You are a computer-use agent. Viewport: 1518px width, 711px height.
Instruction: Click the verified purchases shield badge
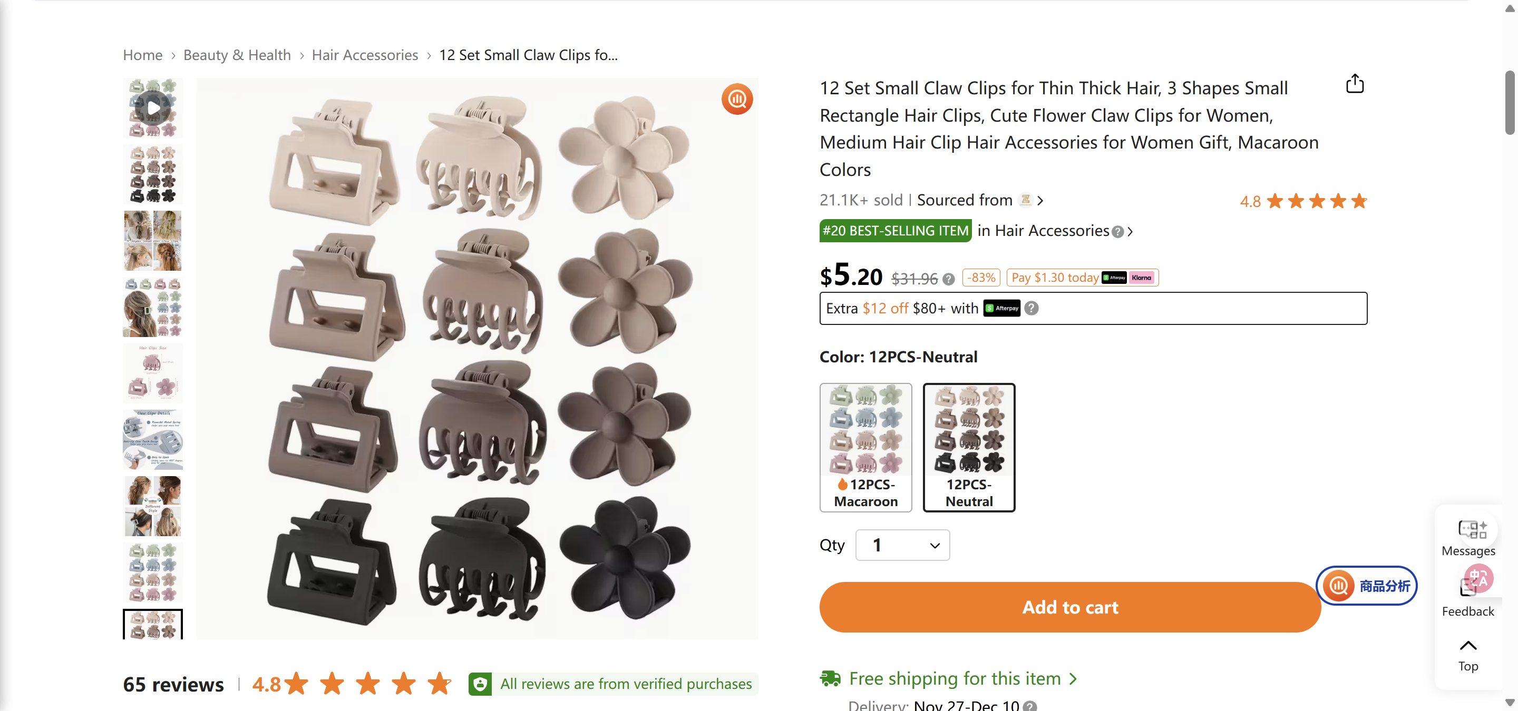(480, 683)
